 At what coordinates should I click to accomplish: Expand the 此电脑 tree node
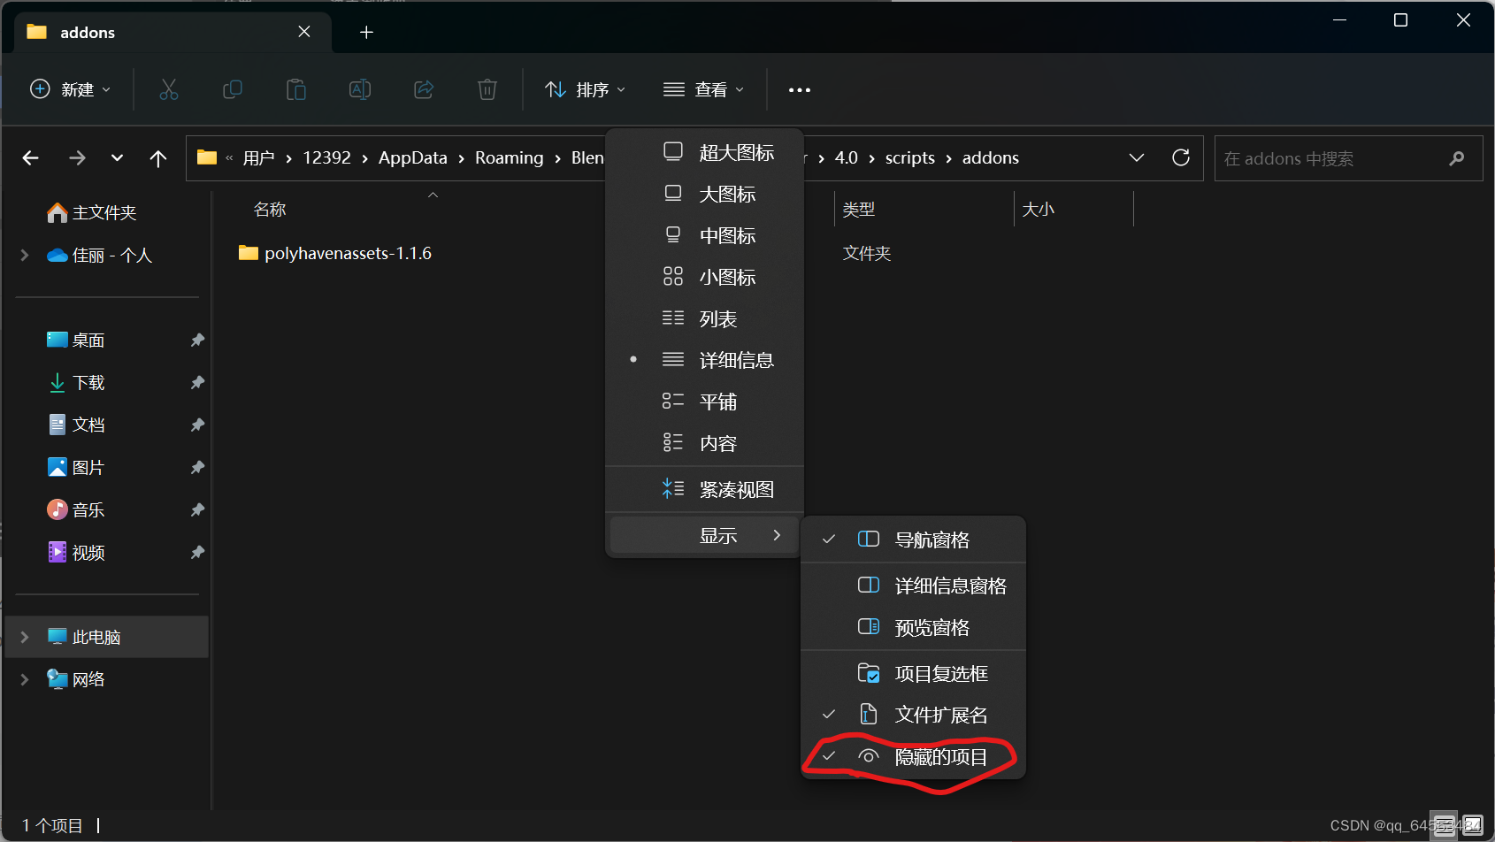[x=25, y=637]
